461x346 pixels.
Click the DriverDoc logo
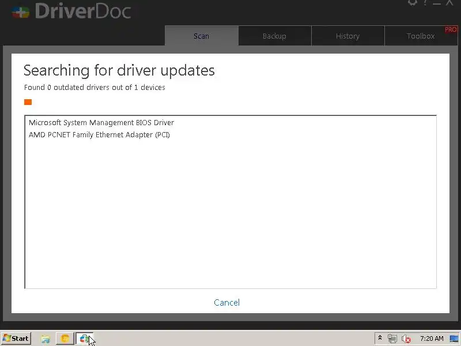pyautogui.click(x=71, y=12)
